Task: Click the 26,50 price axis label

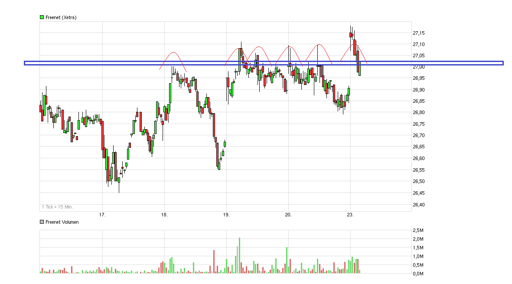Action: pos(419,181)
